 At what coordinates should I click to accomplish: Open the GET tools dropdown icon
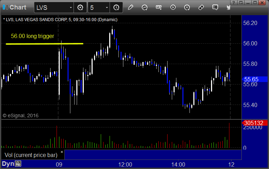tap(159, 7)
